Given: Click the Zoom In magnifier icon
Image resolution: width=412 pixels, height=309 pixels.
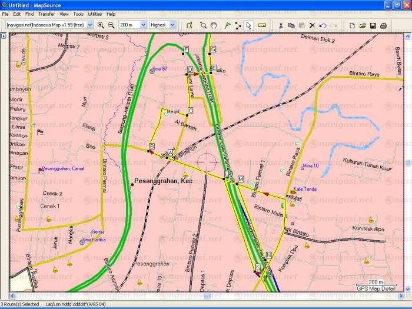Looking at the screenshot, I should (x=101, y=25).
